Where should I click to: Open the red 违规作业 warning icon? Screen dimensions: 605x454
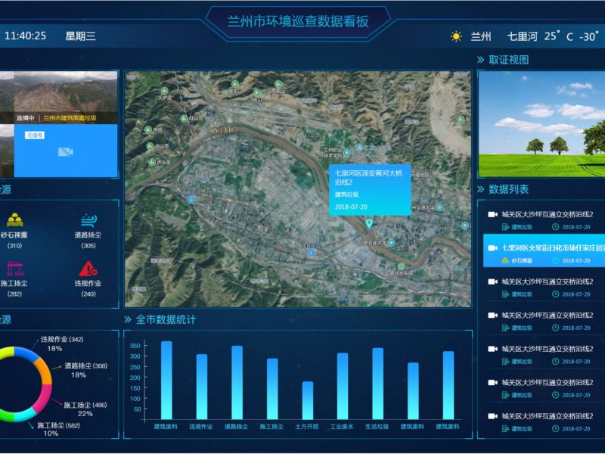pos(88,269)
